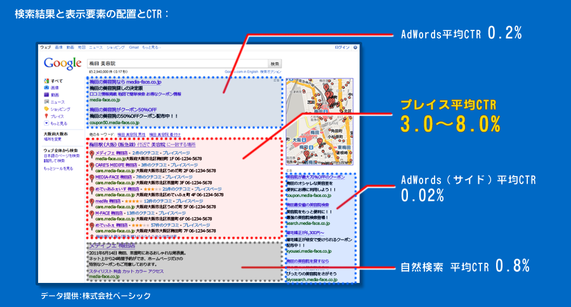Image resolution: width=571 pixels, height=307 pixels.
Task: Open ニュース in the top navigation bar
Action: [x=96, y=47]
